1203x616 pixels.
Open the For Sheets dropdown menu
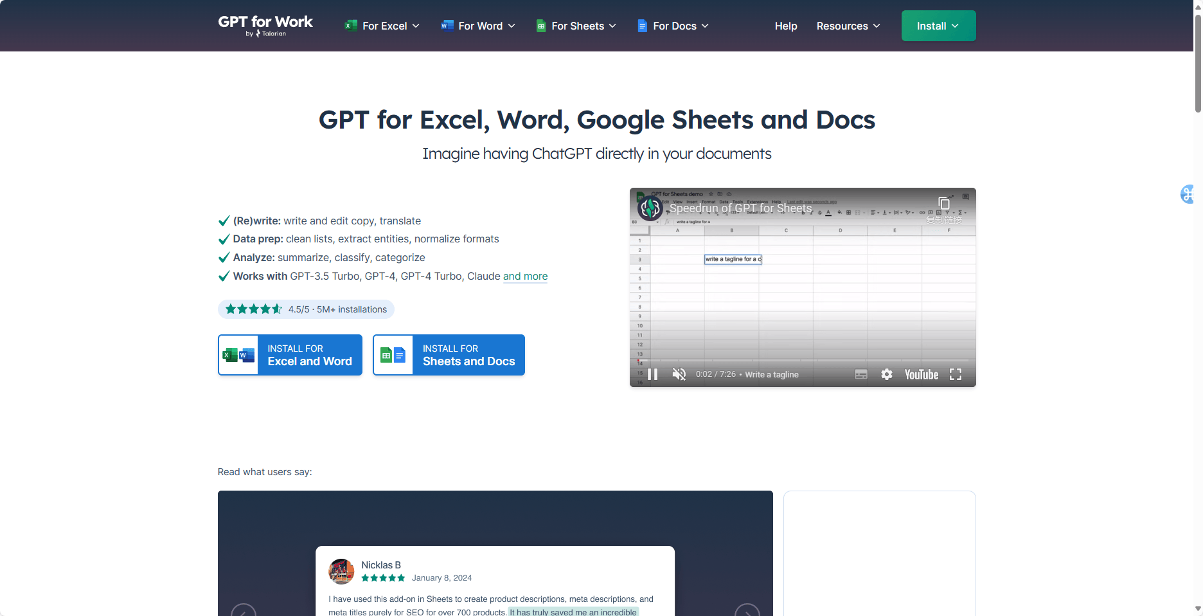click(x=576, y=26)
